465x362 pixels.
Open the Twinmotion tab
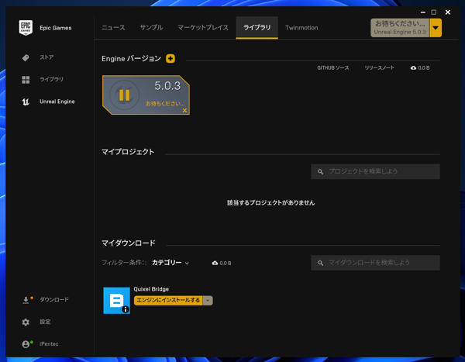click(x=301, y=28)
